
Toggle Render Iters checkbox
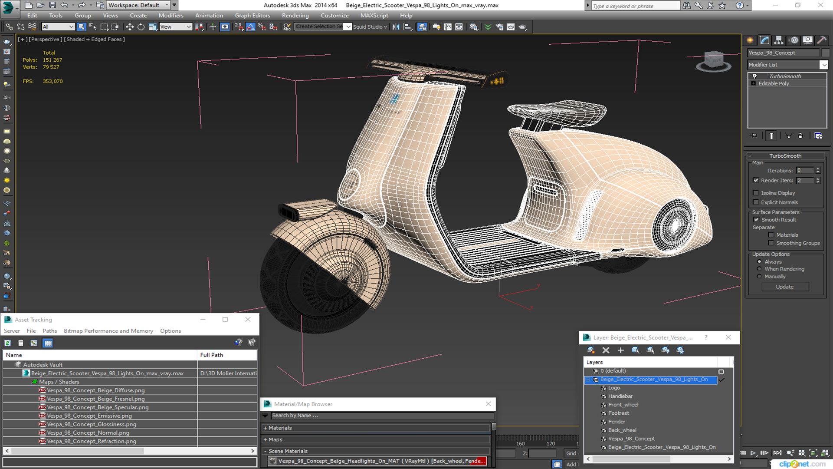(756, 180)
